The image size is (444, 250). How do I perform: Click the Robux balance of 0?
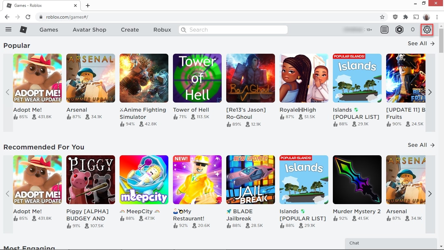point(413,30)
